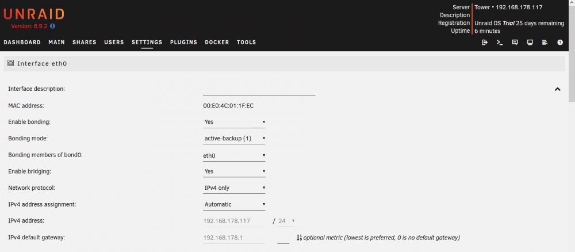Click the Interface description input field

pos(259,90)
